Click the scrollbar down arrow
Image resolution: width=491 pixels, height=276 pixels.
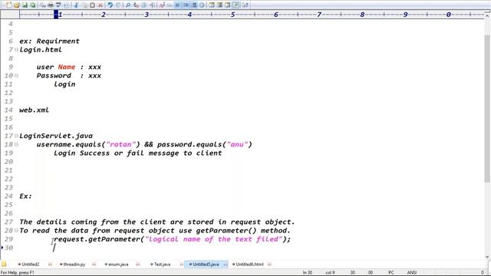487,257
